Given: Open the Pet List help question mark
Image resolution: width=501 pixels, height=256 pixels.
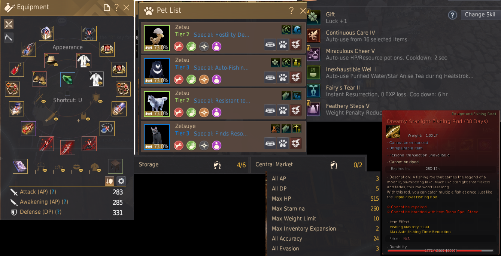Looking at the screenshot, I should 291,10.
